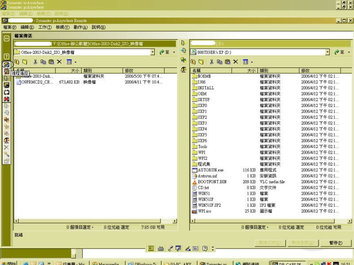Create new folder in right pane toolbar

tap(201, 62)
